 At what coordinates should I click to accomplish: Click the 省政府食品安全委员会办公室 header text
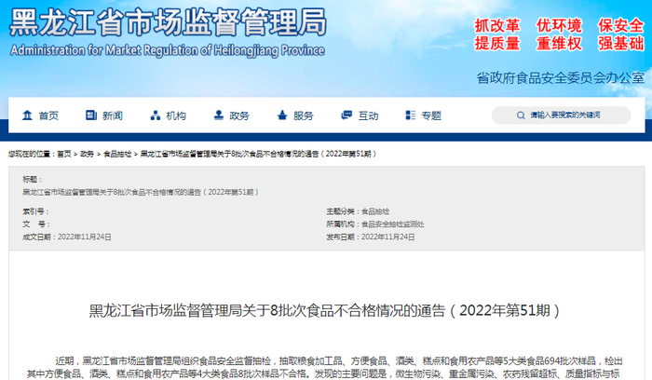(x=561, y=77)
